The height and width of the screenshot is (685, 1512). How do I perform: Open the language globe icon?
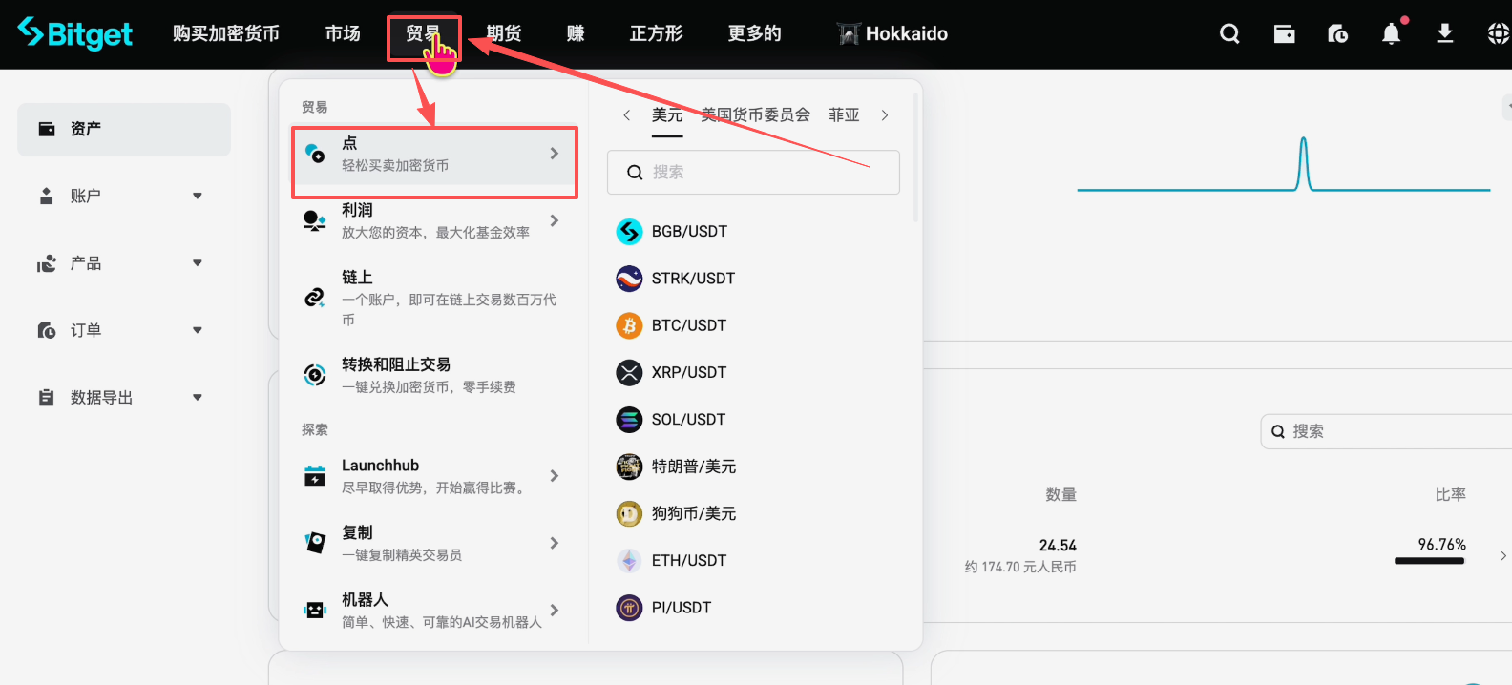pos(1498,34)
